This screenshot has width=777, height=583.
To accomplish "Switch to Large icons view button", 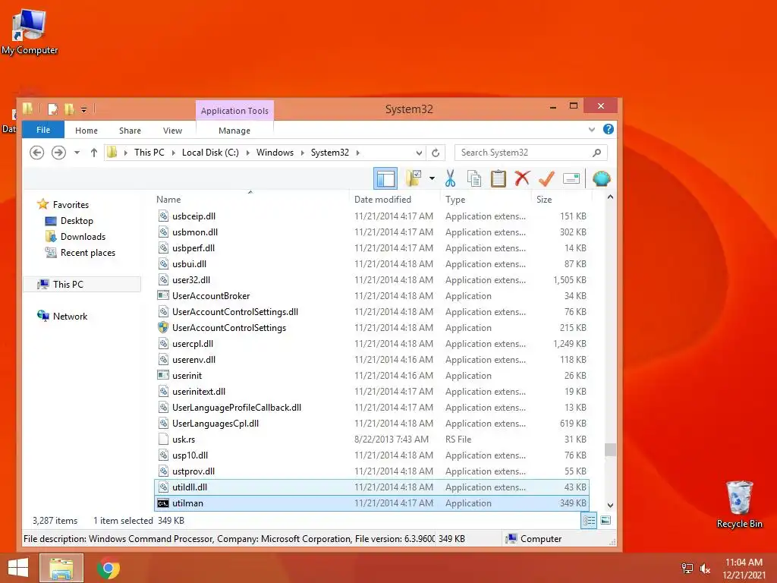I will (x=606, y=521).
